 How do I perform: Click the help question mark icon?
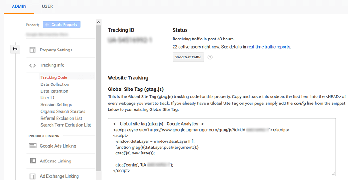coord(210,57)
